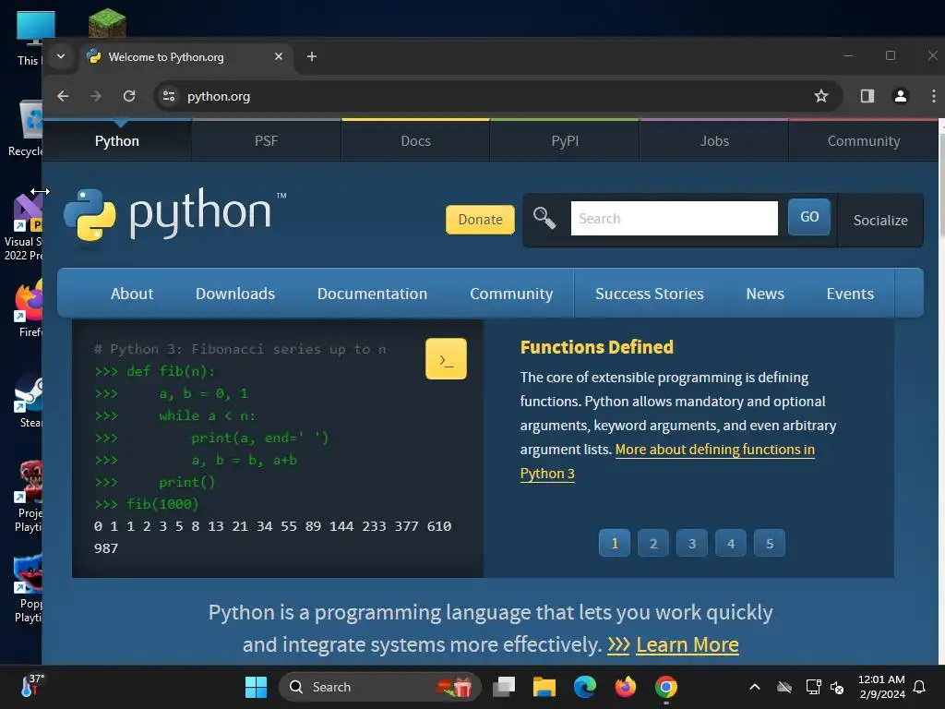
Task: Switch to the Docs tab
Action: (416, 141)
